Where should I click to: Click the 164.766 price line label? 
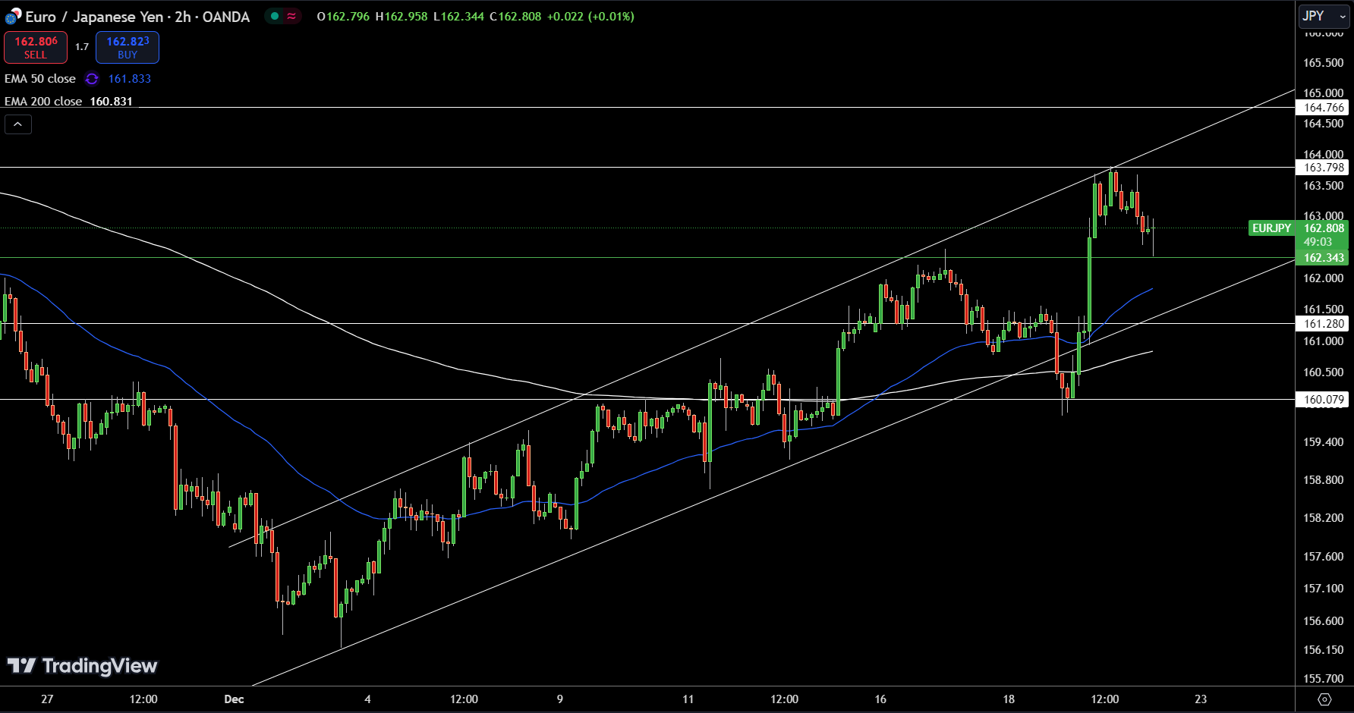pyautogui.click(x=1324, y=108)
